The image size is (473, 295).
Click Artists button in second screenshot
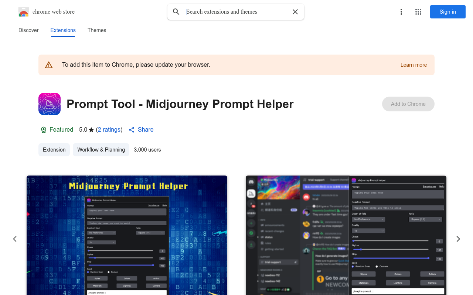(432, 274)
